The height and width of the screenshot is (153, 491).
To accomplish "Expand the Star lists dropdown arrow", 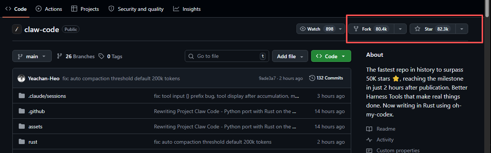I will pyautogui.click(x=462, y=29).
